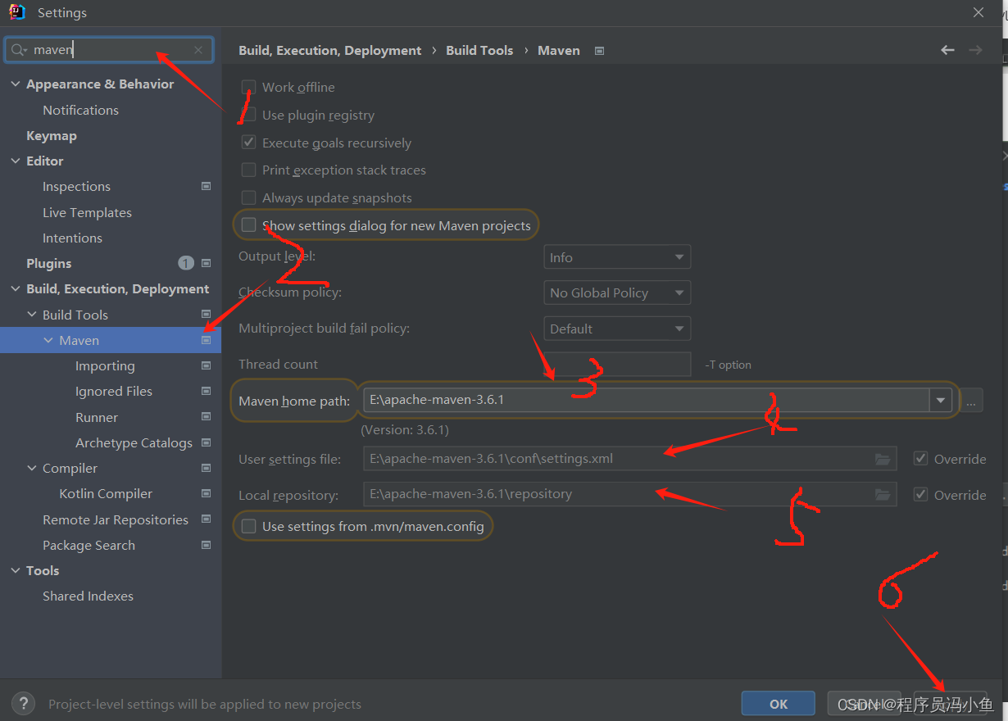This screenshot has height=721, width=1008.
Task: Uncheck Execute goals recursively
Action: [249, 143]
